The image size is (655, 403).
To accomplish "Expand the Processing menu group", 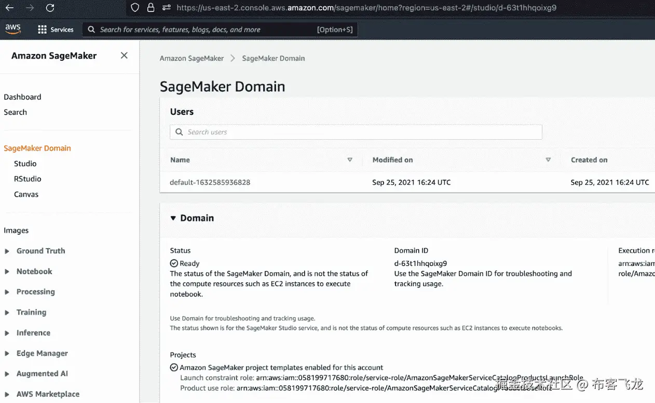I will pos(7,292).
